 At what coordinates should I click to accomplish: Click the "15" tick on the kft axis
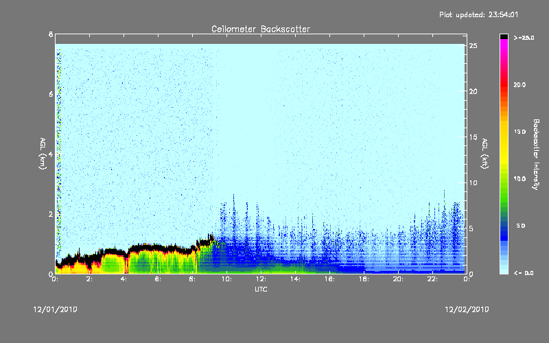[x=473, y=137]
